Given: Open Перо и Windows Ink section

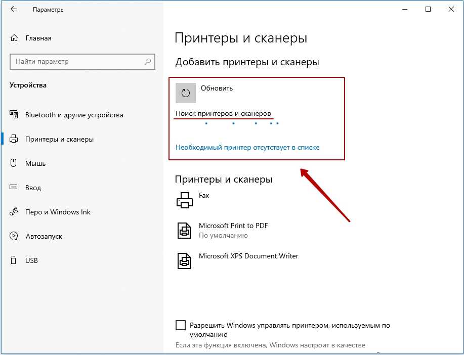Looking at the screenshot, I should tap(58, 212).
